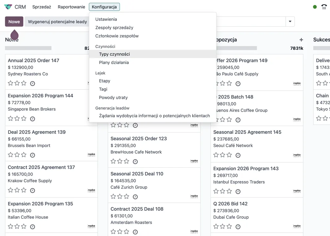Click 'Krakow Coffee Supply' text

click(30, 181)
